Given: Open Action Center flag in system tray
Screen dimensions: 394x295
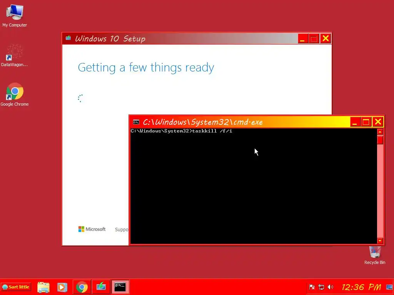Looking at the screenshot, I should tap(312, 287).
